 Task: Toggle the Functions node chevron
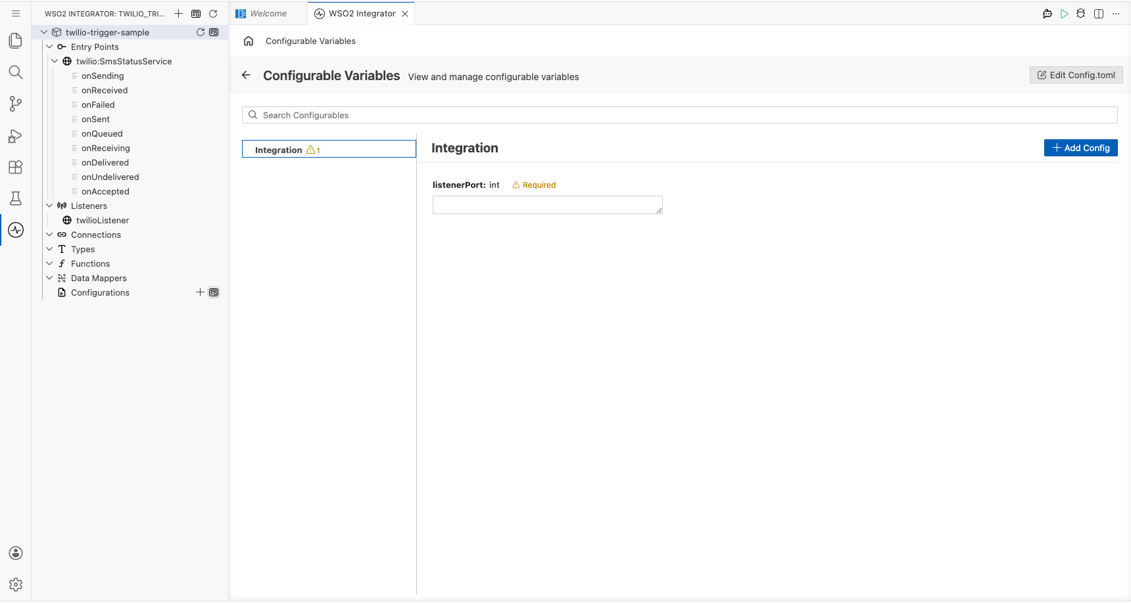pos(49,263)
